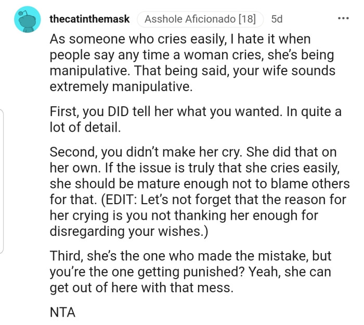The width and height of the screenshot is (364, 325).
Task: Click the words "extremely manipulative."
Action: (121, 86)
